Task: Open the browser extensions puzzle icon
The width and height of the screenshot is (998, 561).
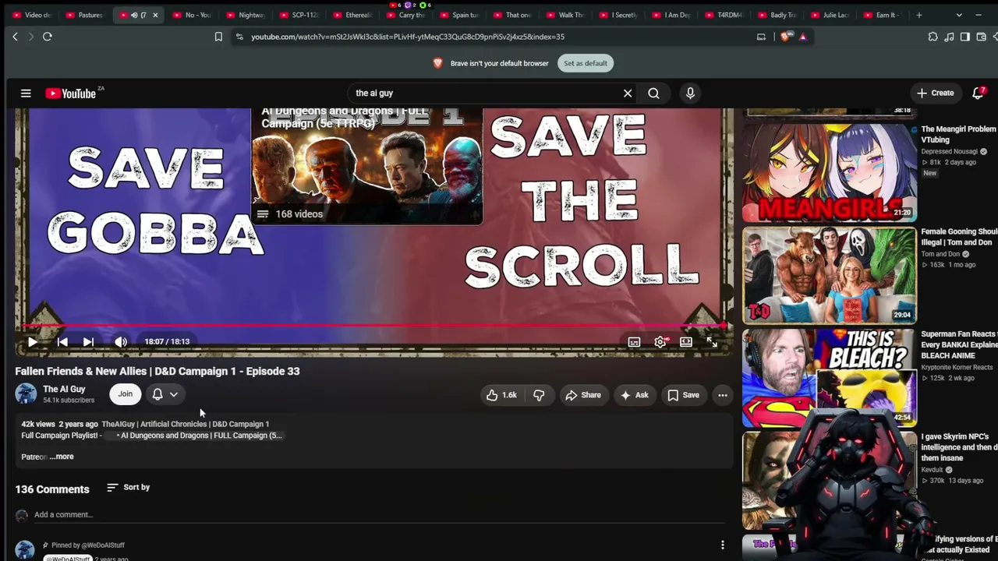Action: [933, 37]
